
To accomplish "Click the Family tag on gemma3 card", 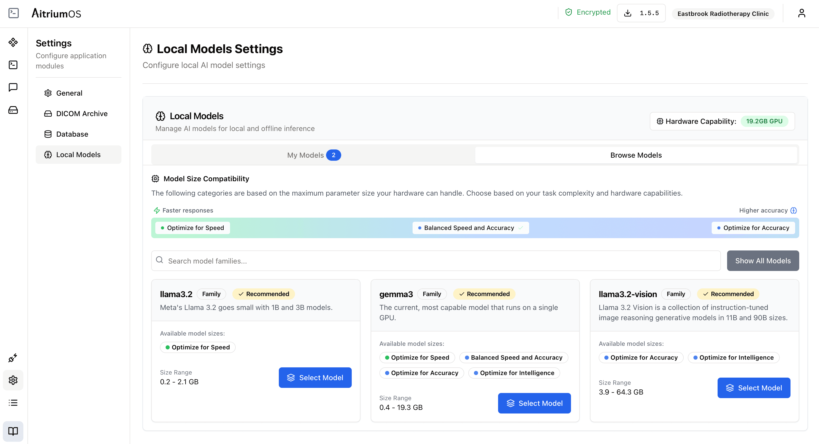I will [x=432, y=294].
